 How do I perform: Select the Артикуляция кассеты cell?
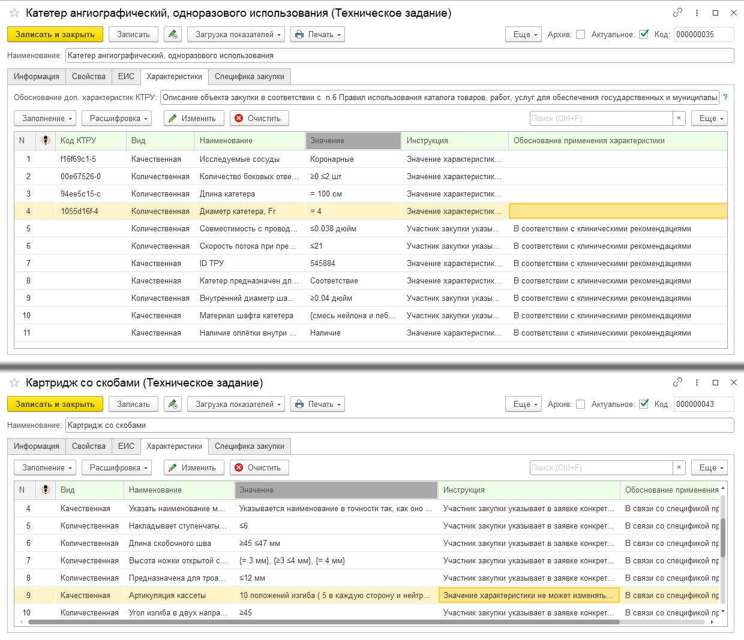pyautogui.click(x=179, y=596)
